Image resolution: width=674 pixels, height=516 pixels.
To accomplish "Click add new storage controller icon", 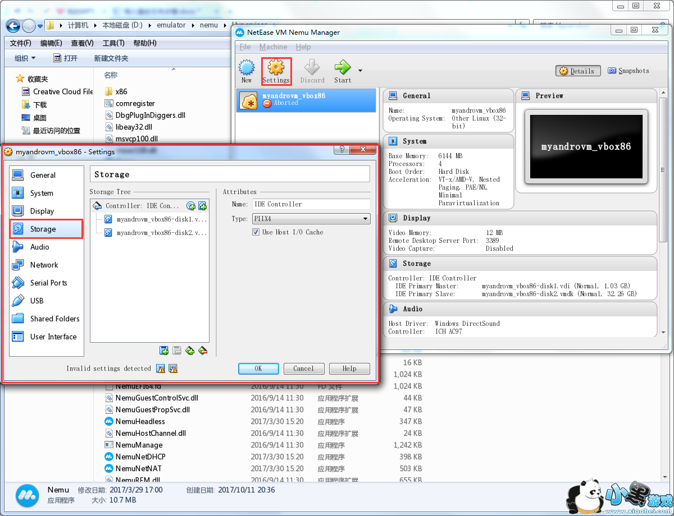I will click(164, 351).
